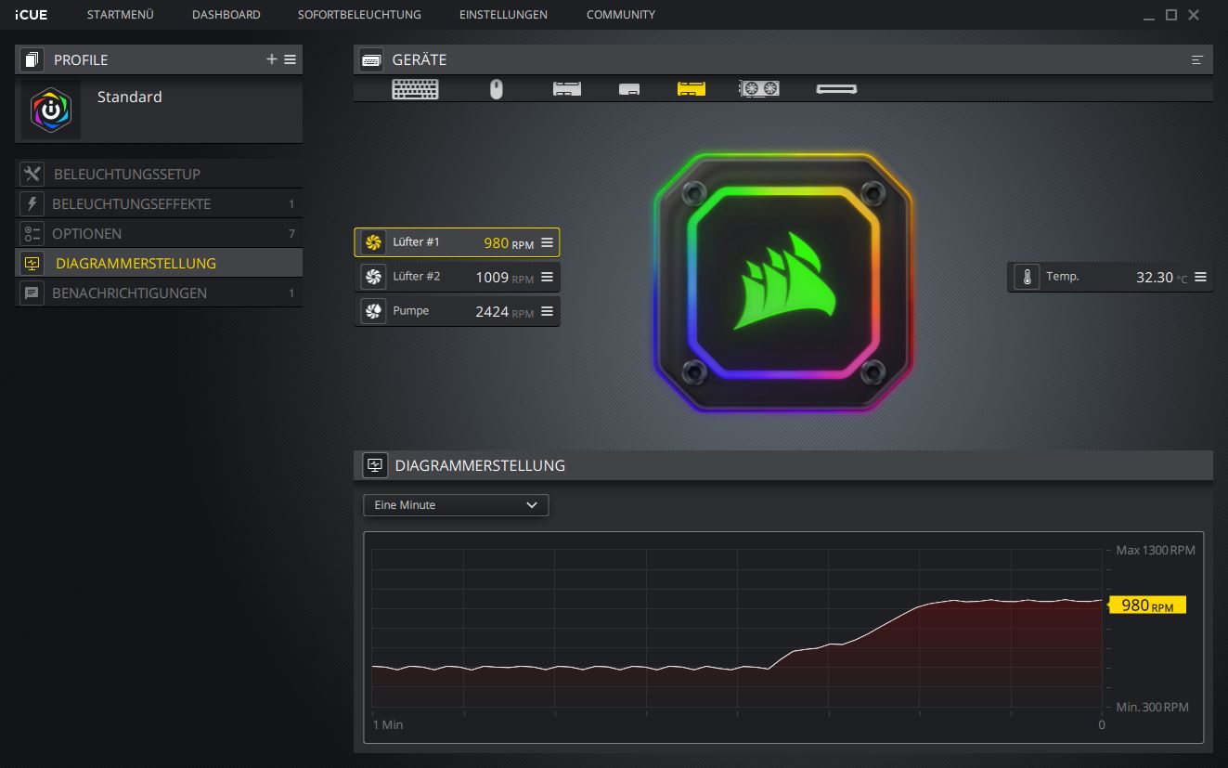
Task: Select the Standard profile thumbnail
Action: coord(51,110)
